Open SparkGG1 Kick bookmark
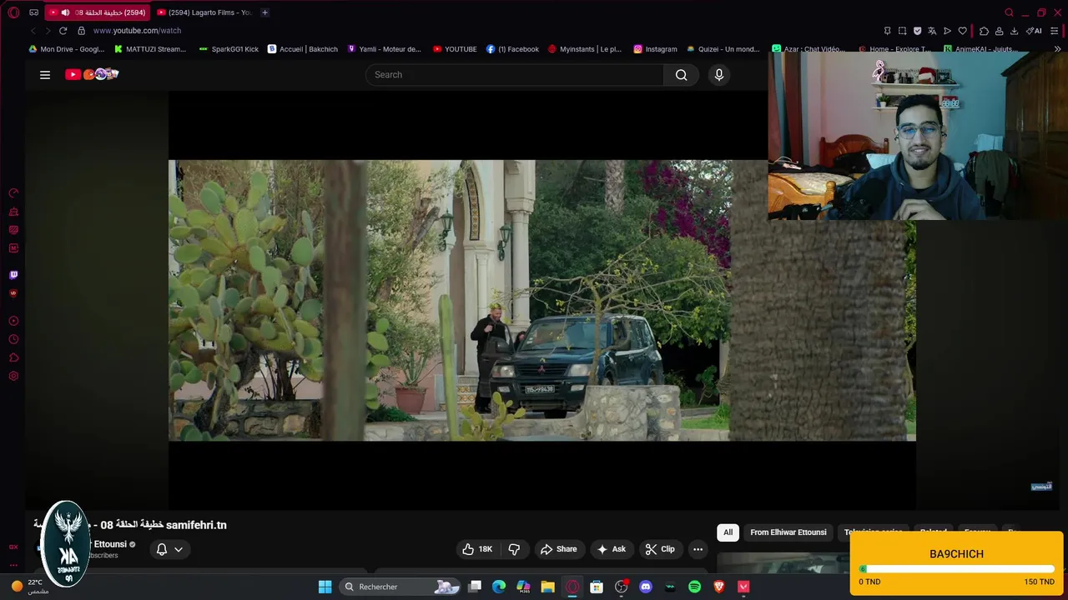Viewport: 1068px width, 600px height. [229, 49]
